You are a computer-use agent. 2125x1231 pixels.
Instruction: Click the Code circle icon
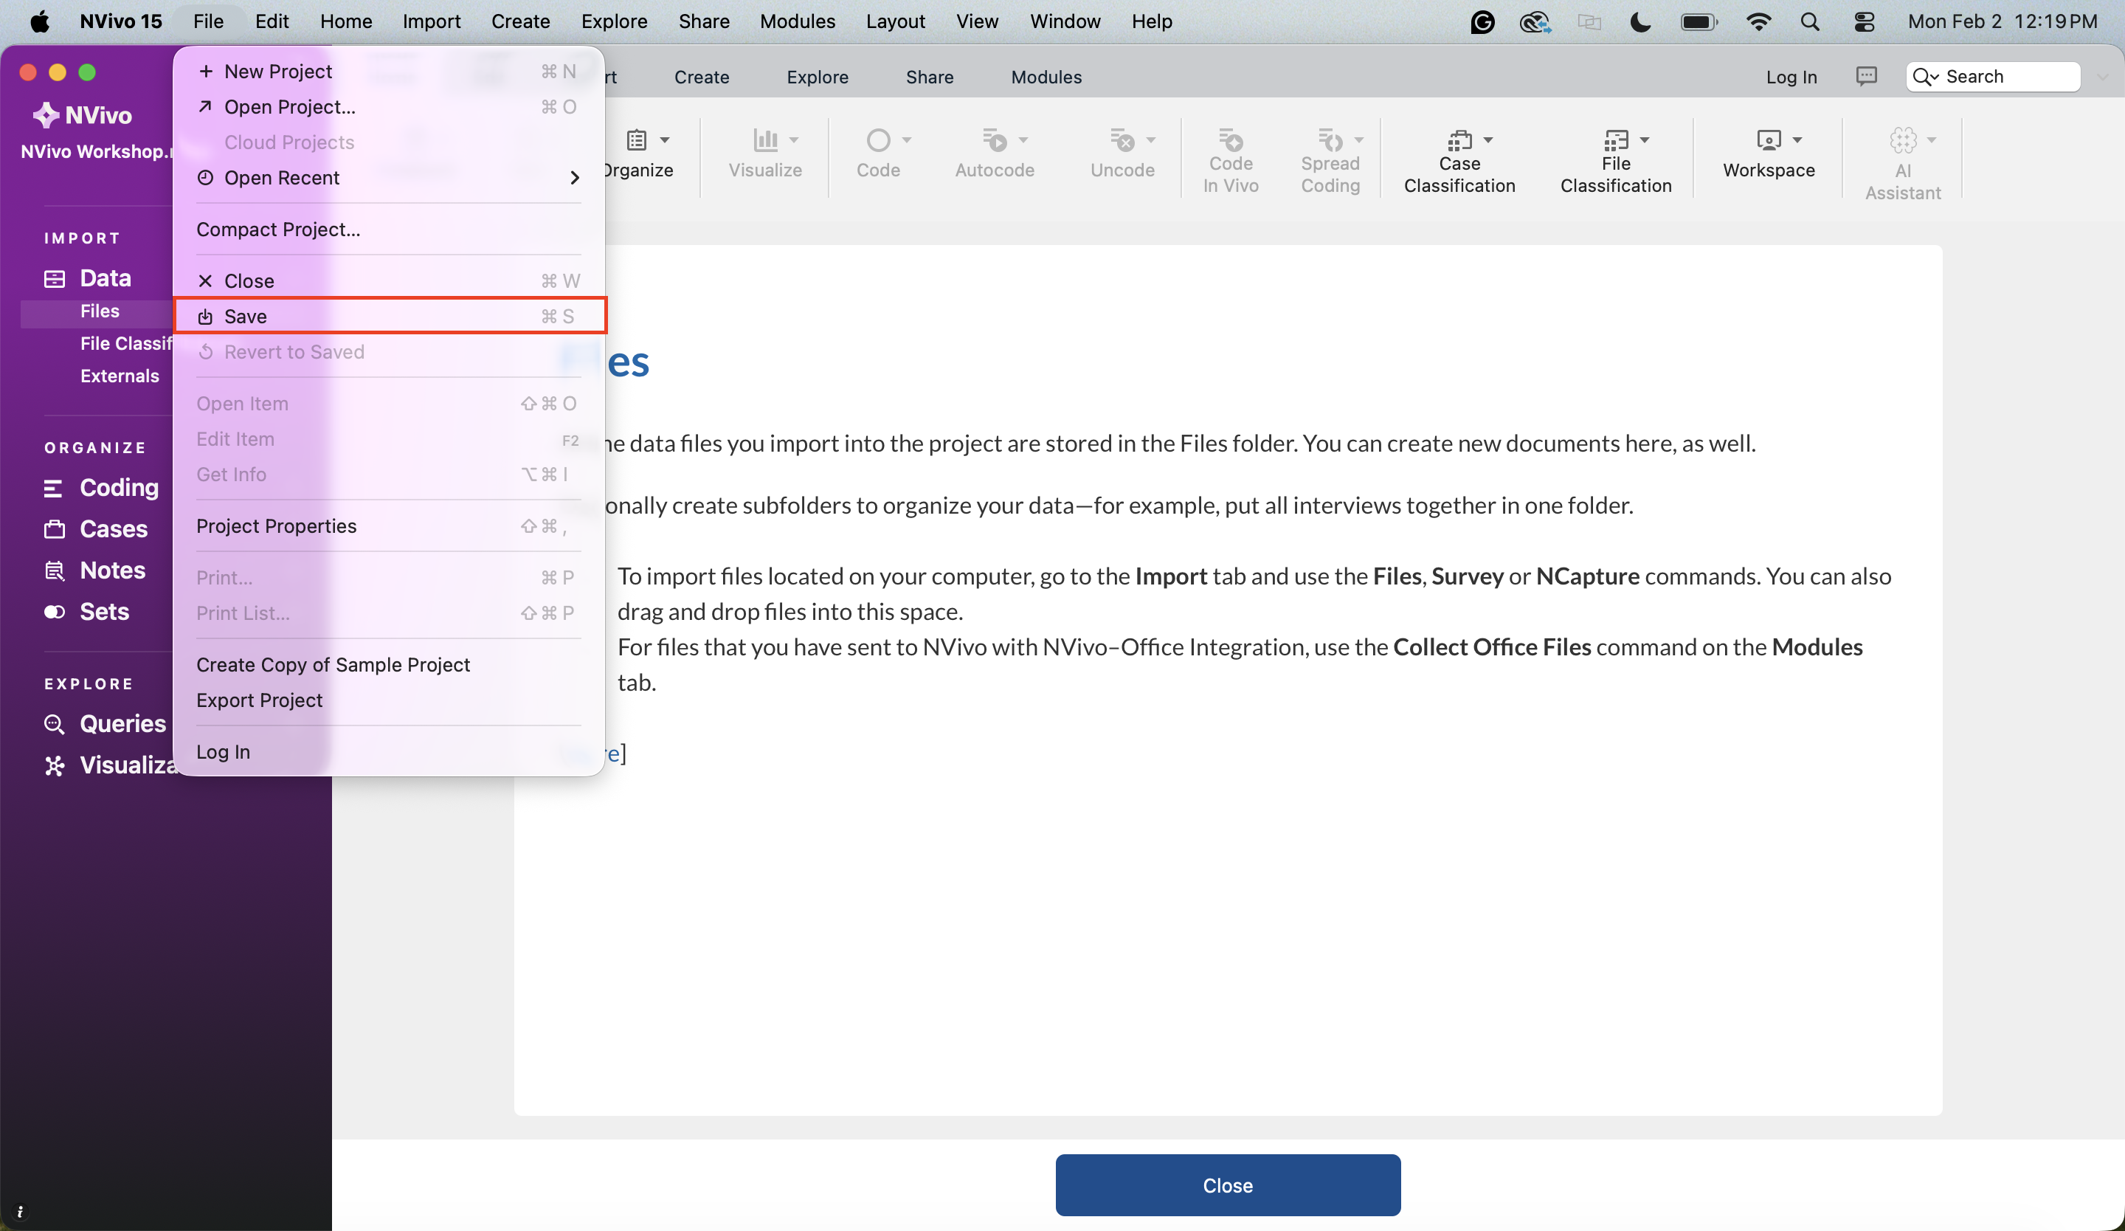click(x=878, y=140)
